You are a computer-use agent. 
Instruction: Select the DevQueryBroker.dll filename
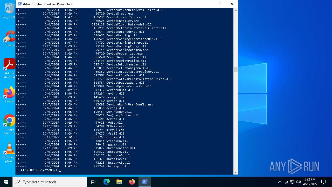coord(123,115)
